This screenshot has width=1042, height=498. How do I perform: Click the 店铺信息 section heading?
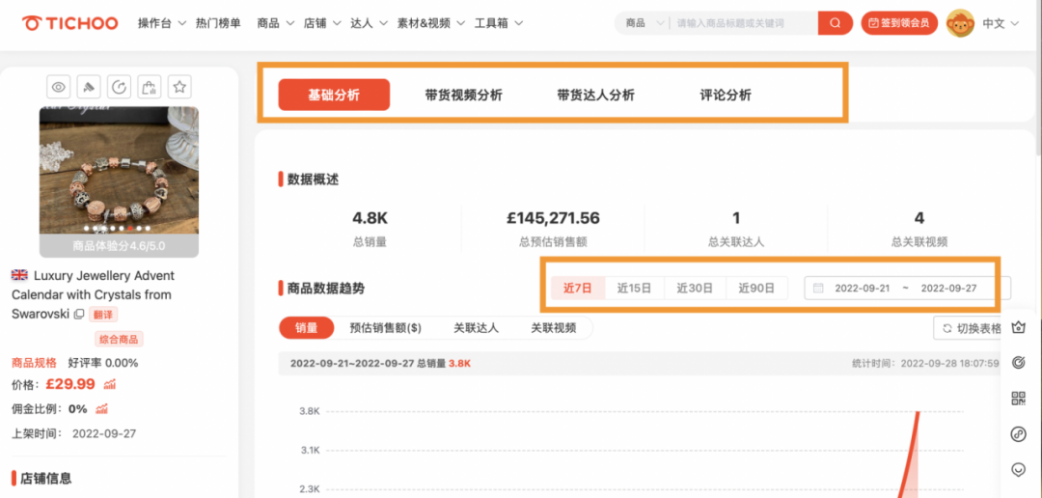[46, 478]
